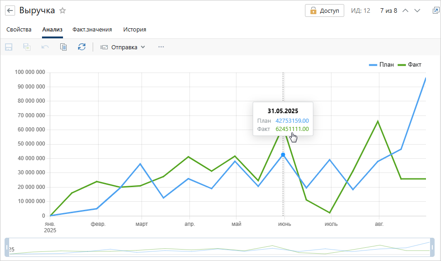Open the Отправка dropdown menu
This screenshot has height=261, width=441.
(x=123, y=47)
